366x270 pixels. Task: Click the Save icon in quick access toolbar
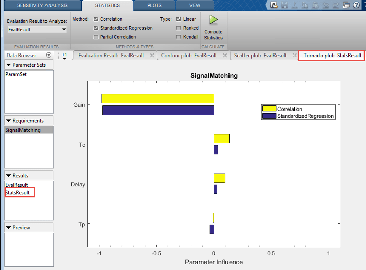point(284,5)
